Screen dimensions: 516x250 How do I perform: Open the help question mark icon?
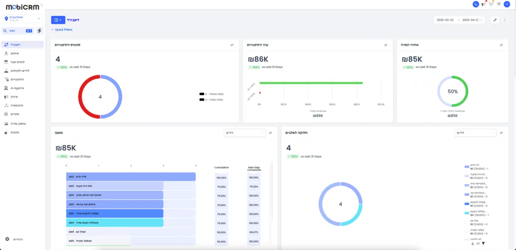(499, 4)
